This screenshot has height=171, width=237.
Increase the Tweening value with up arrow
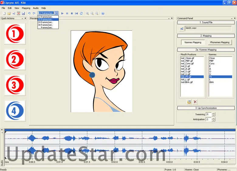point(214,113)
